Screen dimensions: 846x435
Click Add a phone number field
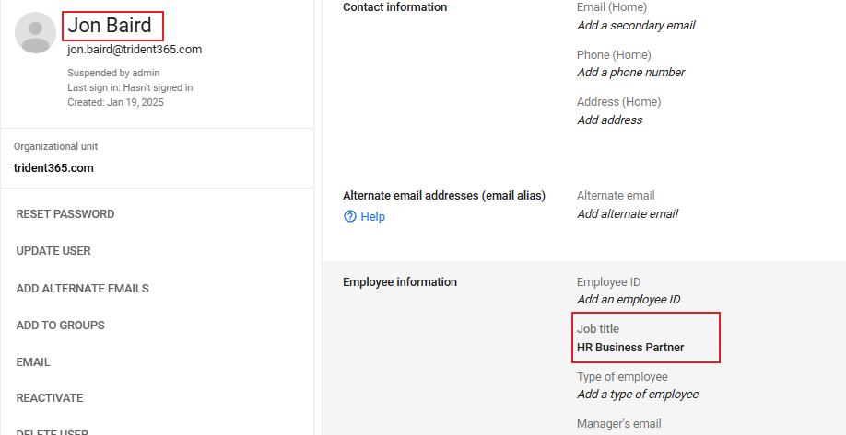pos(630,73)
